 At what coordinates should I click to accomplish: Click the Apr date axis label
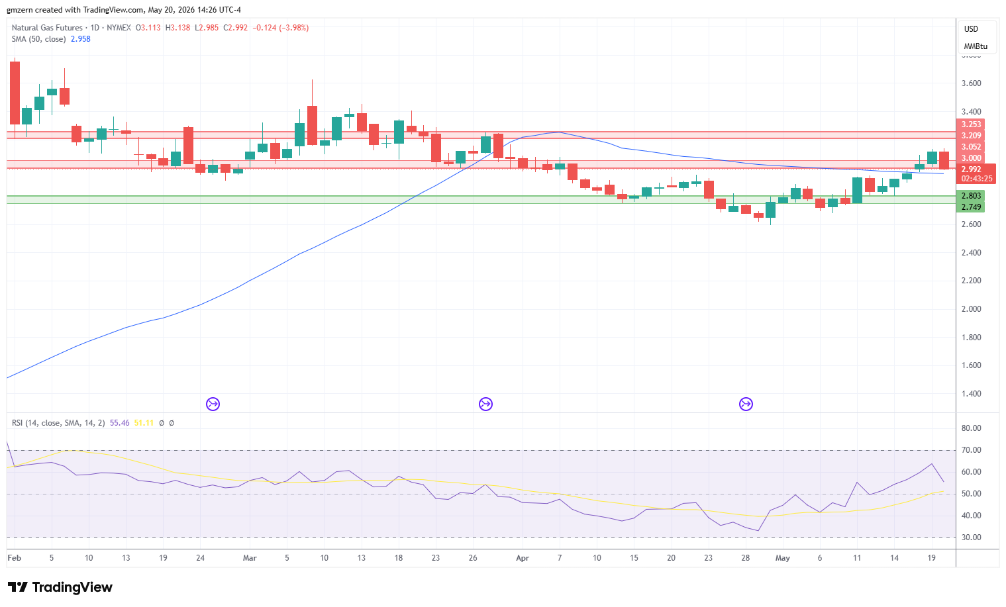[x=523, y=558]
